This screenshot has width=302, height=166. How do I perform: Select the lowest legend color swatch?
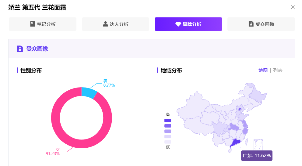coord(168,142)
